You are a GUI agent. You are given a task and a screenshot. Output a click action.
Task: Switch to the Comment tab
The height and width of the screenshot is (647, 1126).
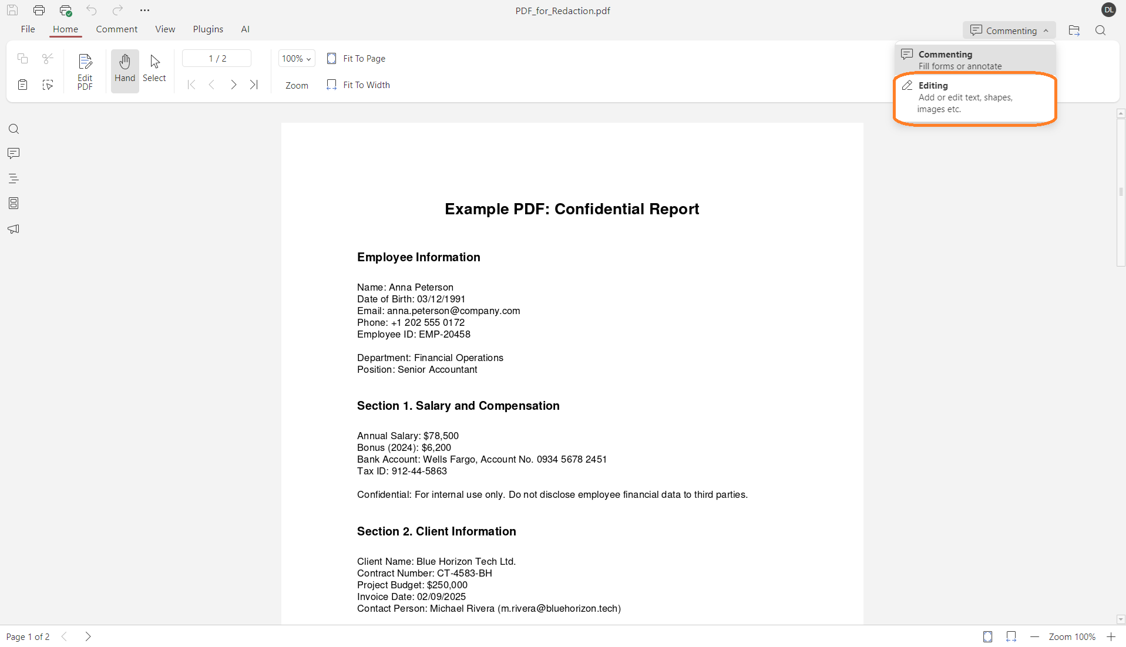point(116,29)
